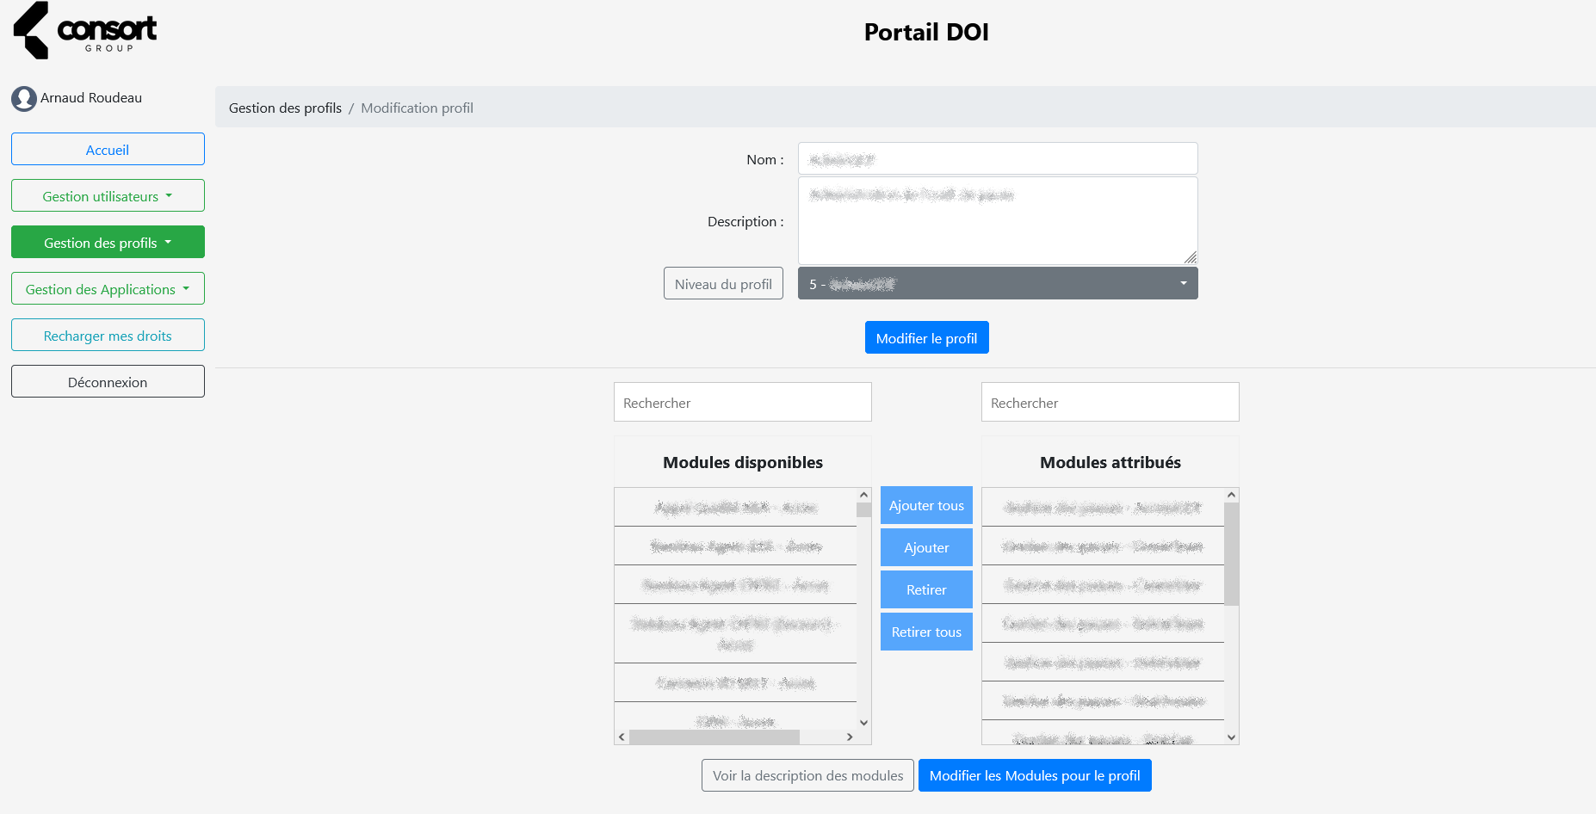This screenshot has height=814, width=1596.
Task: Open the Gestion des profils dropdown
Action: [x=108, y=243]
